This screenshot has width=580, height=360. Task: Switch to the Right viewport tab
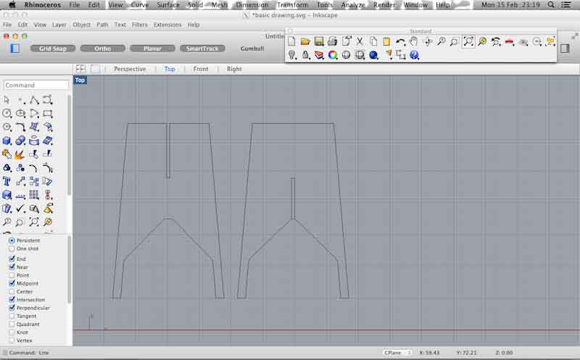(234, 69)
